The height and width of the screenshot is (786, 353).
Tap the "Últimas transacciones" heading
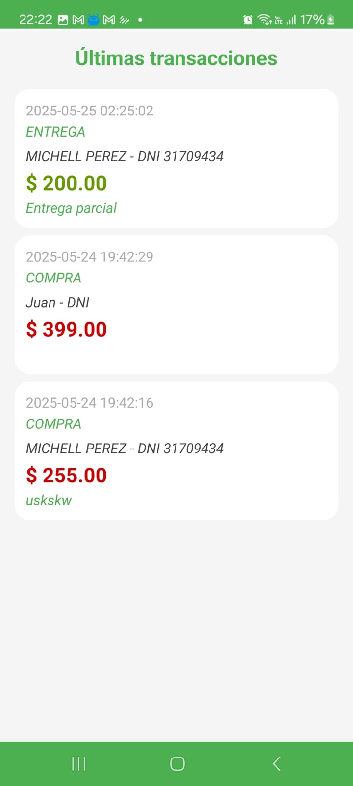176,58
